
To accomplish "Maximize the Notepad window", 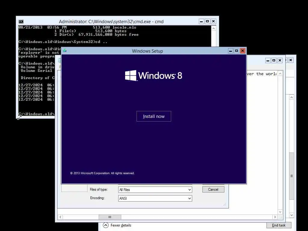I will coord(274,60).
